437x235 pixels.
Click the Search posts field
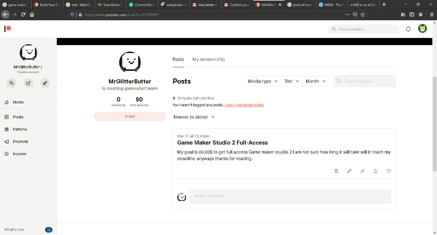(364, 81)
